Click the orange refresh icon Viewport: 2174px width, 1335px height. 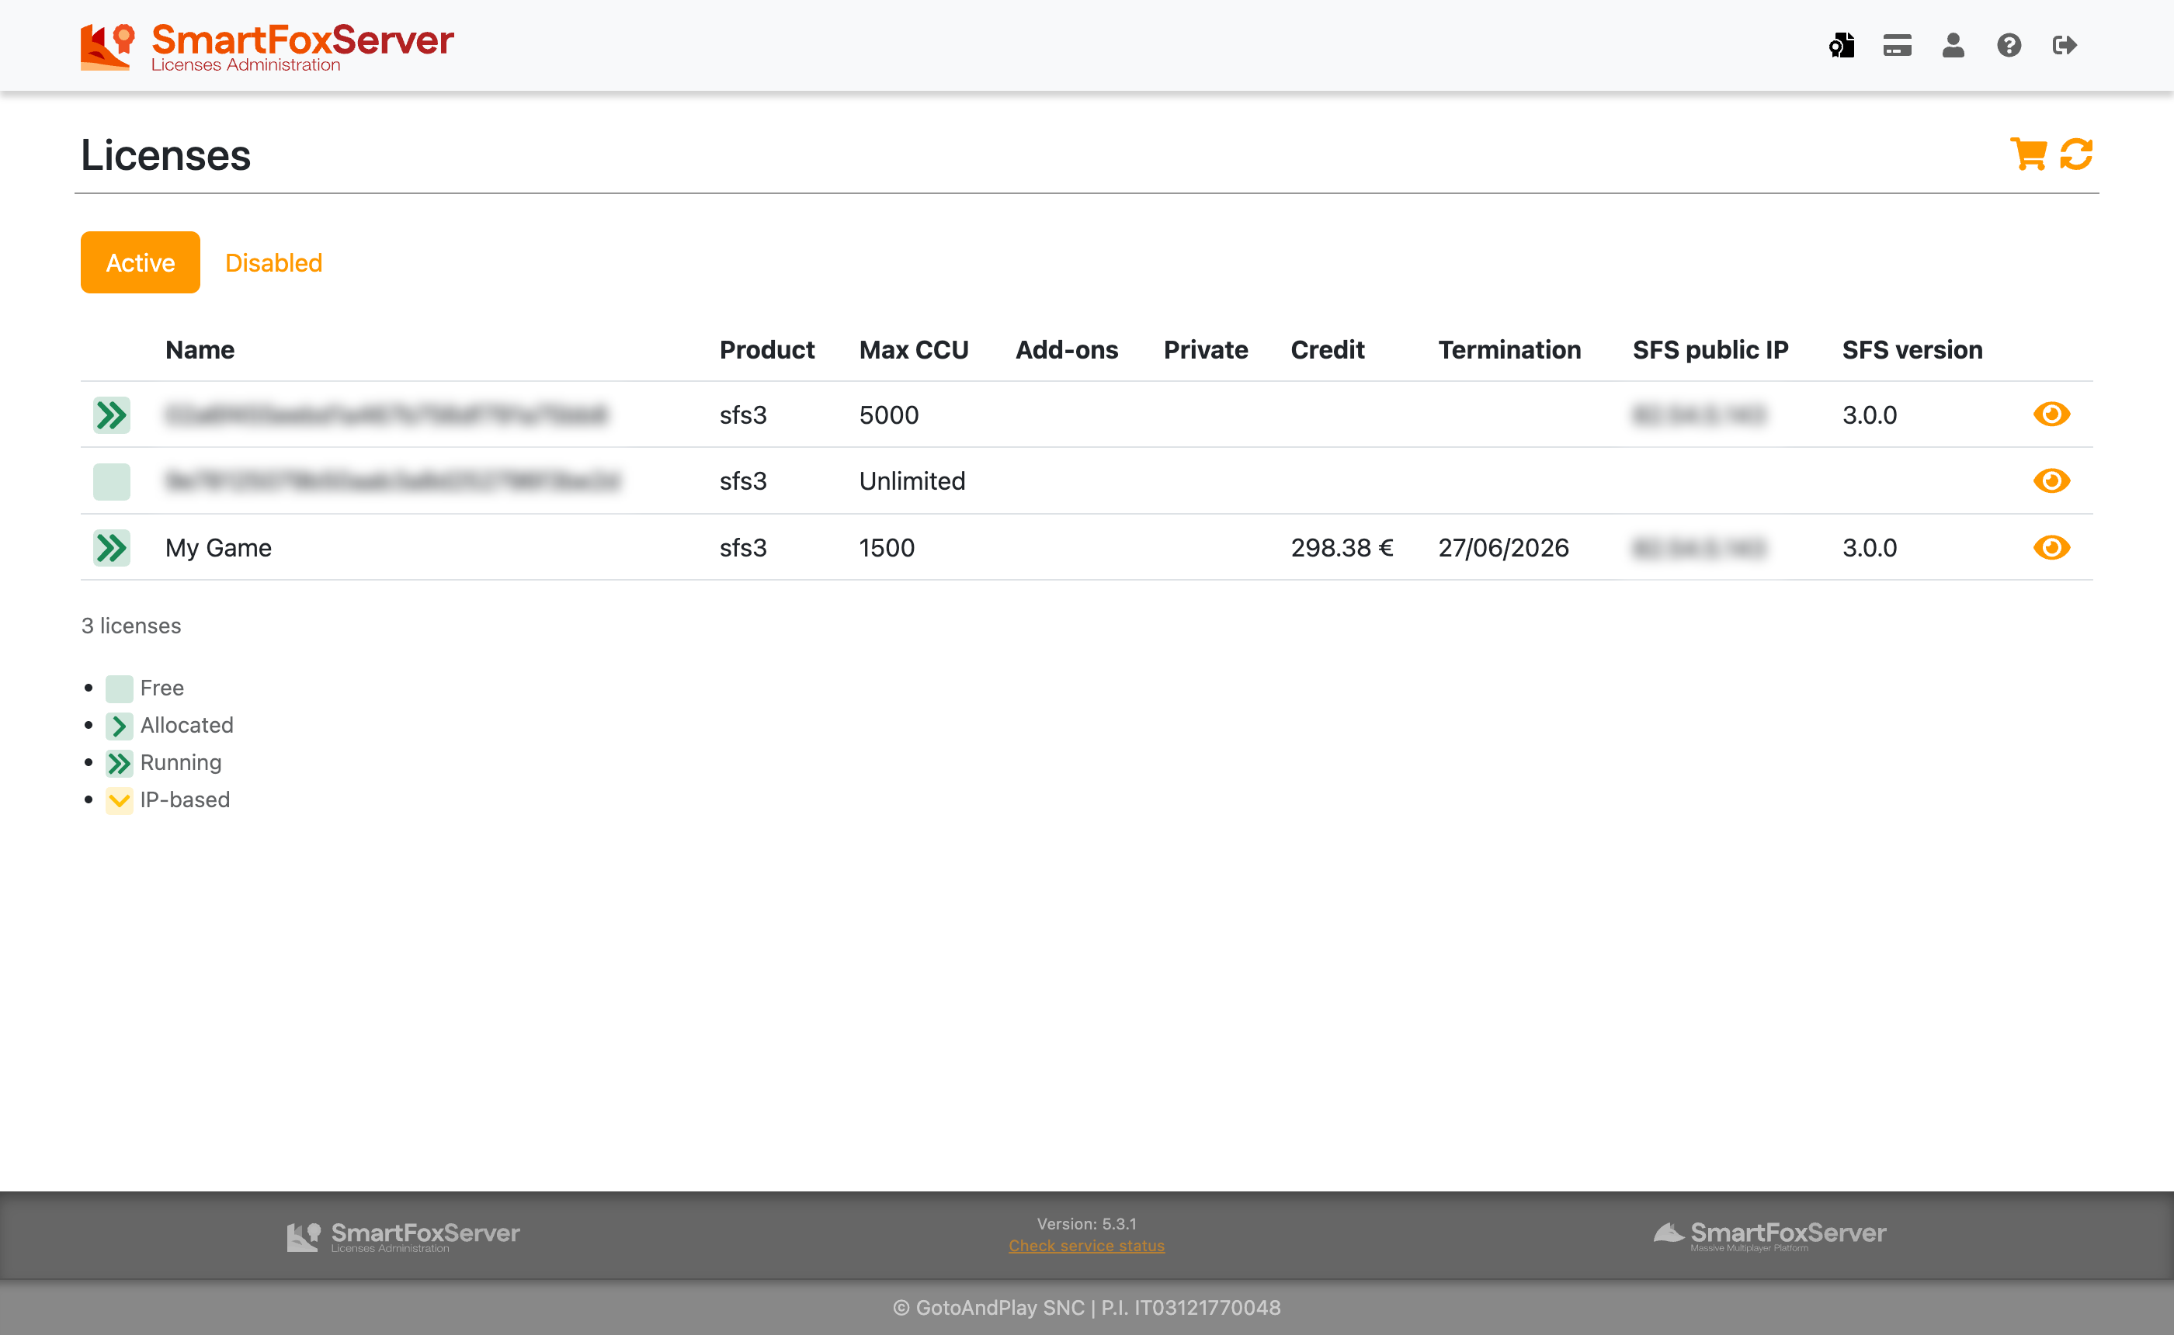point(2076,154)
